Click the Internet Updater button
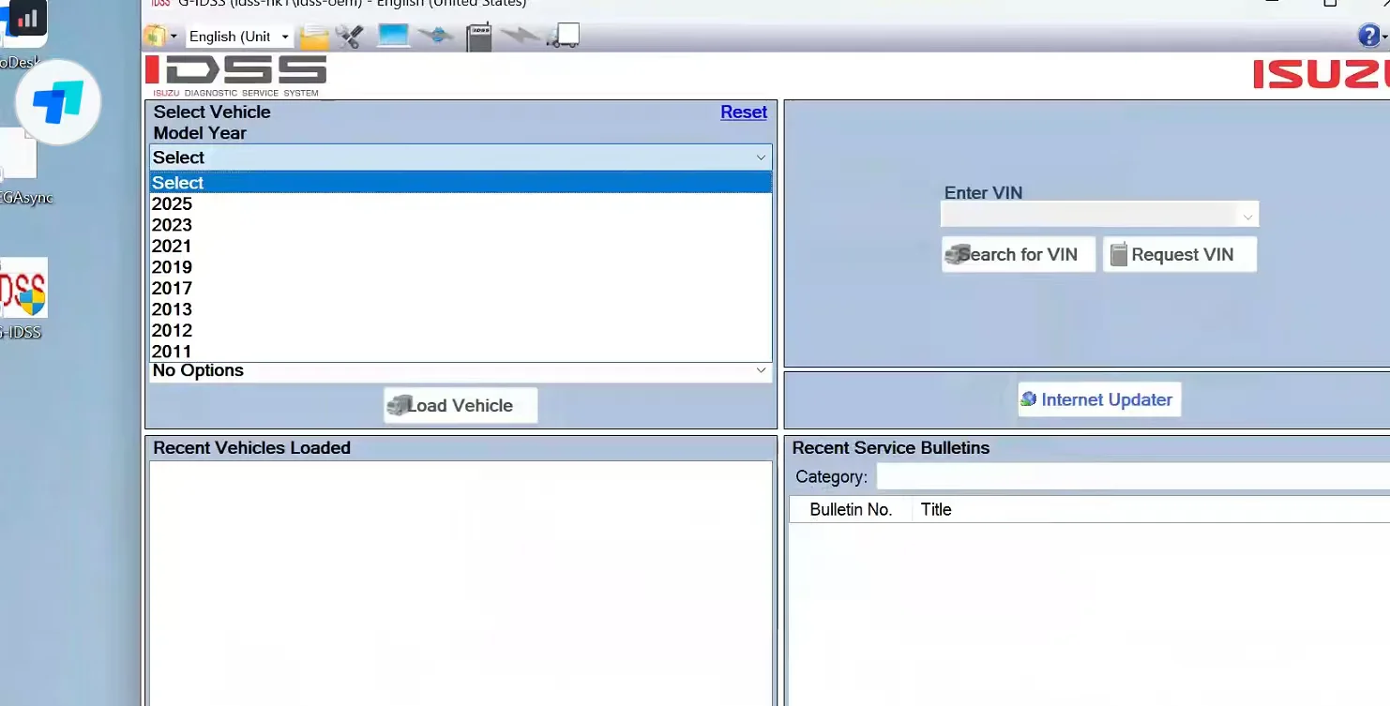Viewport: 1390px width, 706px height. coord(1099,399)
